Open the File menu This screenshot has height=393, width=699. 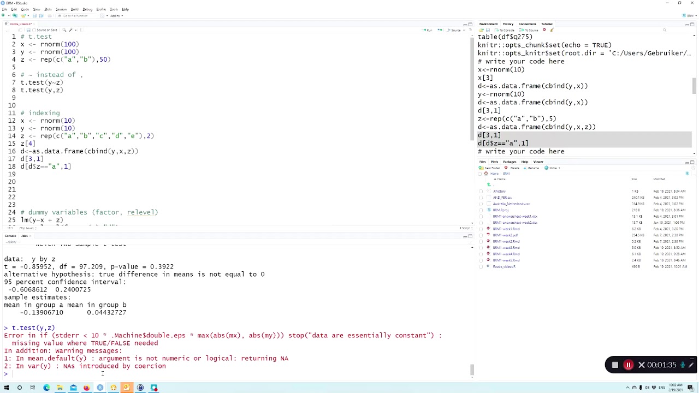click(x=4, y=9)
